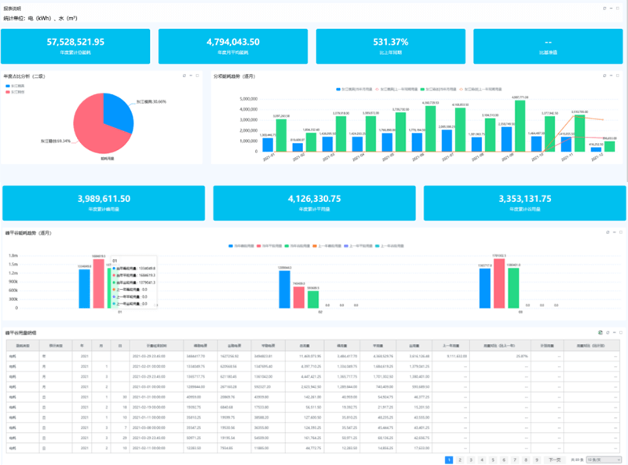
Task: Click the green export icon above the 峰平谷用量明细 table
Action: [600, 333]
